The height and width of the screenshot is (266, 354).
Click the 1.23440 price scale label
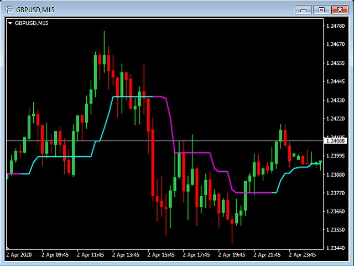point(336,248)
